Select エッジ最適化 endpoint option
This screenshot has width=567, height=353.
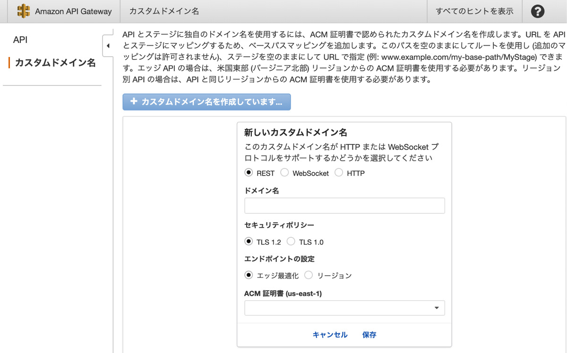point(249,275)
